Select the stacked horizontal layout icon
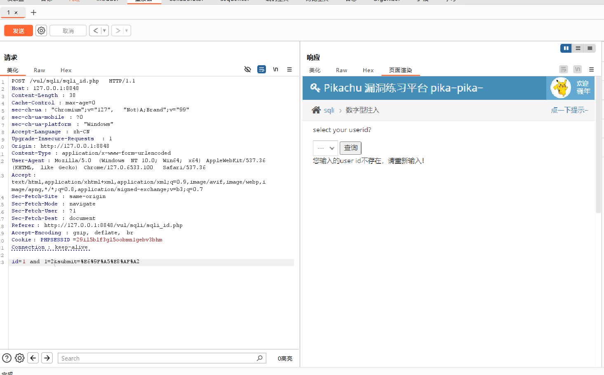604x375 pixels. coord(578,48)
